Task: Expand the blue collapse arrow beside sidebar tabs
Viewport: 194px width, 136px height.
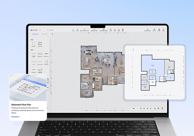Action: [52, 34]
